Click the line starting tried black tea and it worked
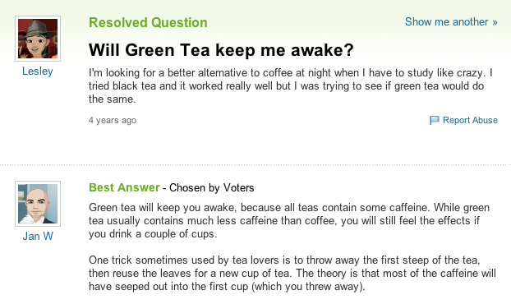 point(286,85)
